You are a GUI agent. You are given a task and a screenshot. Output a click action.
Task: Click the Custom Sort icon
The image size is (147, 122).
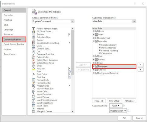click(33, 48)
